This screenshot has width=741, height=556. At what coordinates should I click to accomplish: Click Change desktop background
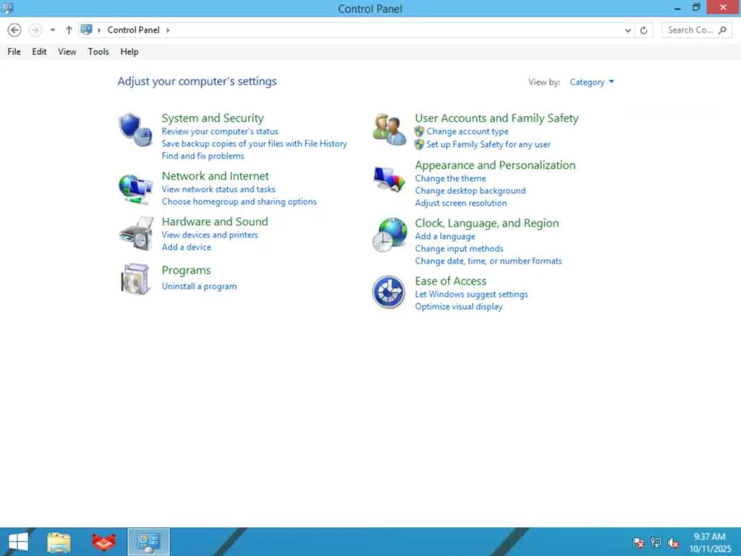[x=470, y=190]
